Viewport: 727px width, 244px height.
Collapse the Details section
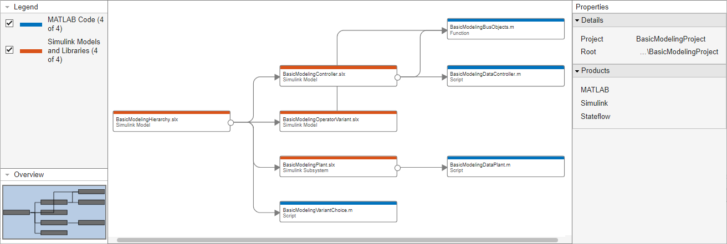pos(577,20)
